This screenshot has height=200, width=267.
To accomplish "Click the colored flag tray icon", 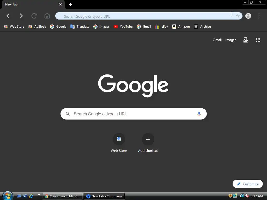I will (x=235, y=196).
